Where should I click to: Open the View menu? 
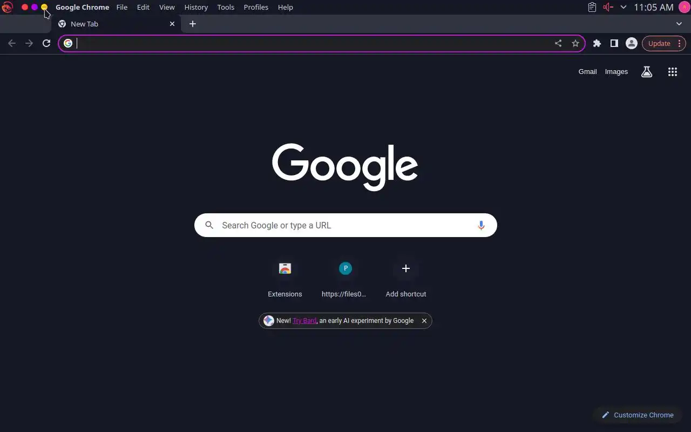tap(167, 7)
